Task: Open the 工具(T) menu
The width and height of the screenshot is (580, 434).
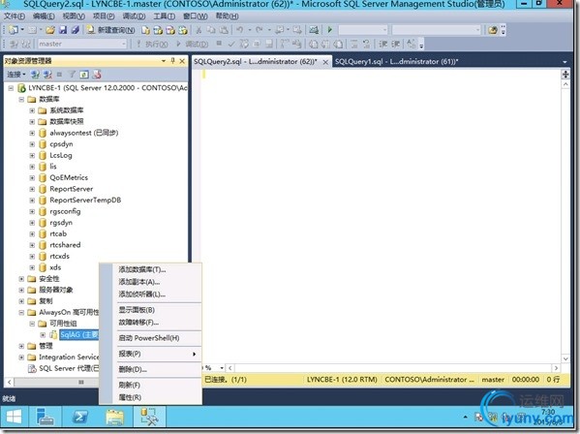Action: point(165,16)
